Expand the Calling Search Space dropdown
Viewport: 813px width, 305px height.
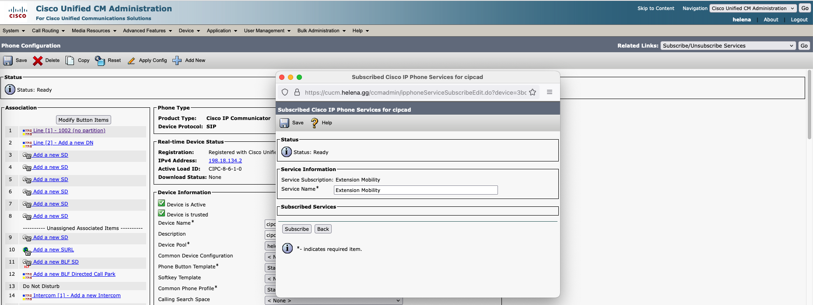[x=333, y=301]
